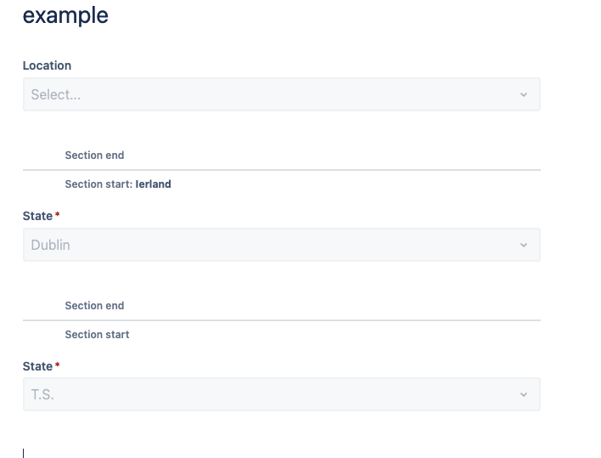Image resolution: width=601 pixels, height=458 pixels.
Task: Select the second "Section end" marker
Action: click(94, 306)
